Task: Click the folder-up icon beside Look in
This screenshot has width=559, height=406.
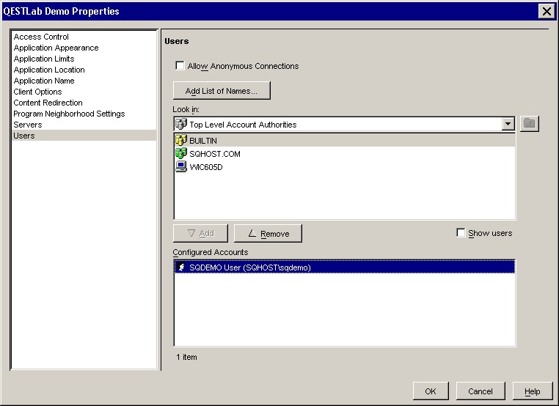Action: (x=529, y=124)
